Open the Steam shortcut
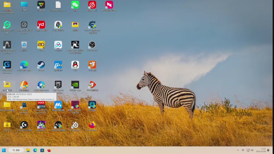 click(41, 65)
